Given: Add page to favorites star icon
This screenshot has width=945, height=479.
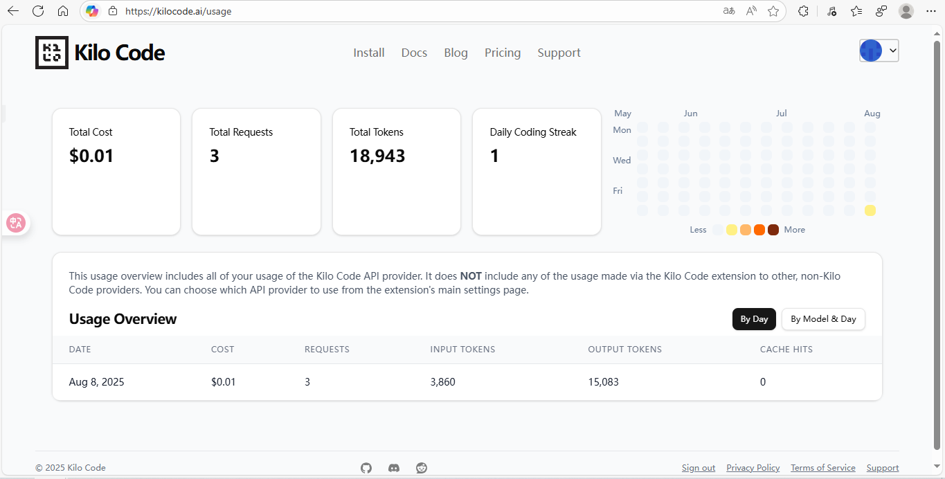Looking at the screenshot, I should pos(773,11).
